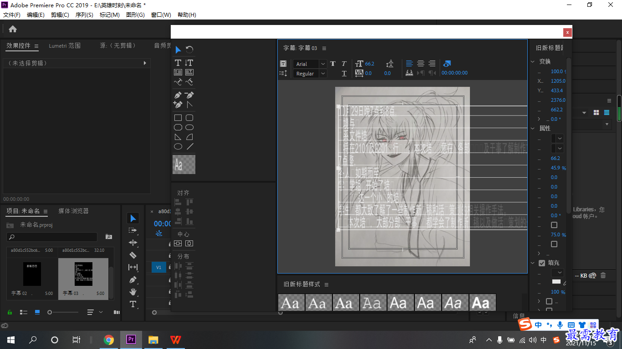
Task: Toggle Bold text style
Action: [x=333, y=64]
